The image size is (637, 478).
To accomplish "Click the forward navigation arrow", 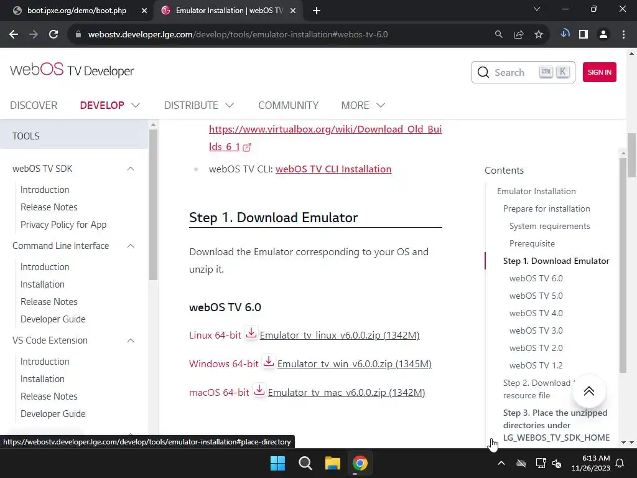I will pyautogui.click(x=34, y=35).
